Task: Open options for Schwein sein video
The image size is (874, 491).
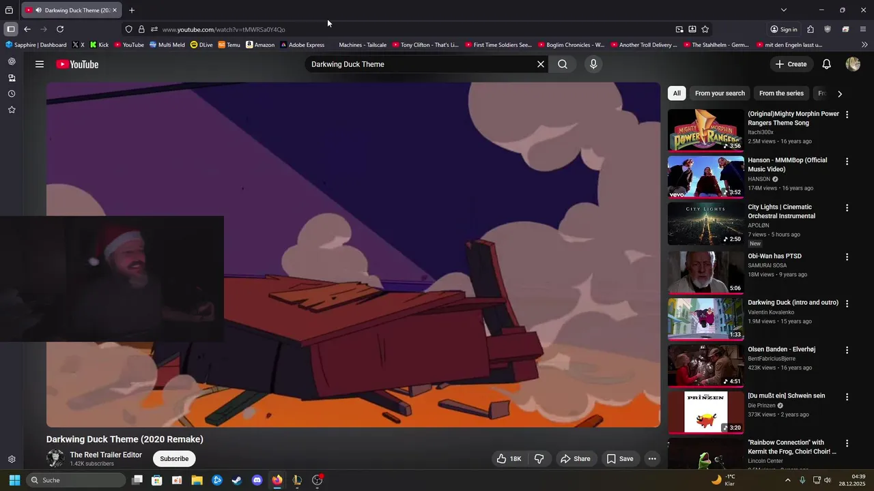Action: point(847,397)
